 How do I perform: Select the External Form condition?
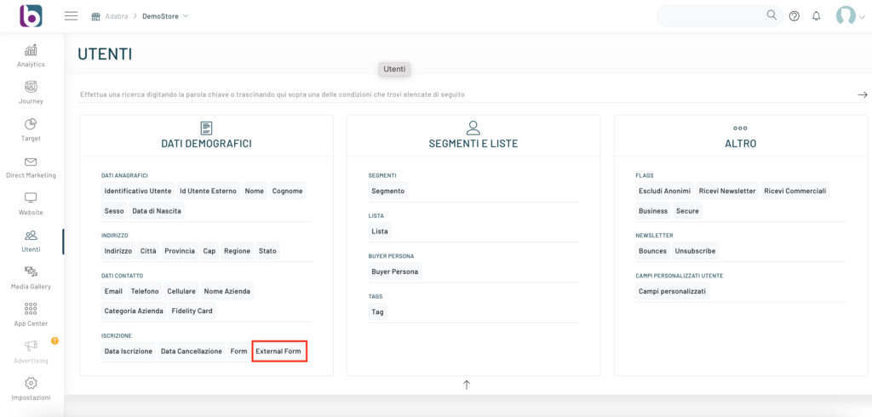pos(278,351)
